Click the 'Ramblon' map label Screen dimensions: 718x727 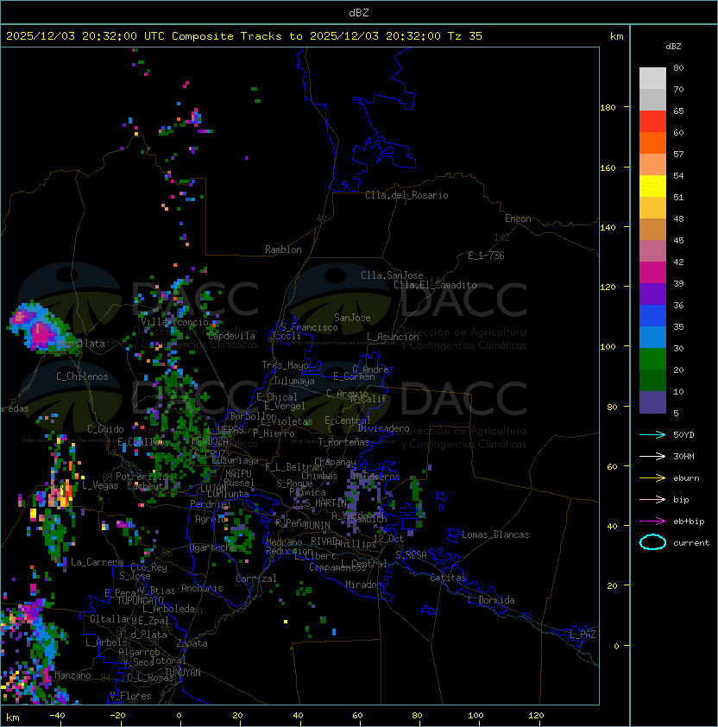coord(283,250)
